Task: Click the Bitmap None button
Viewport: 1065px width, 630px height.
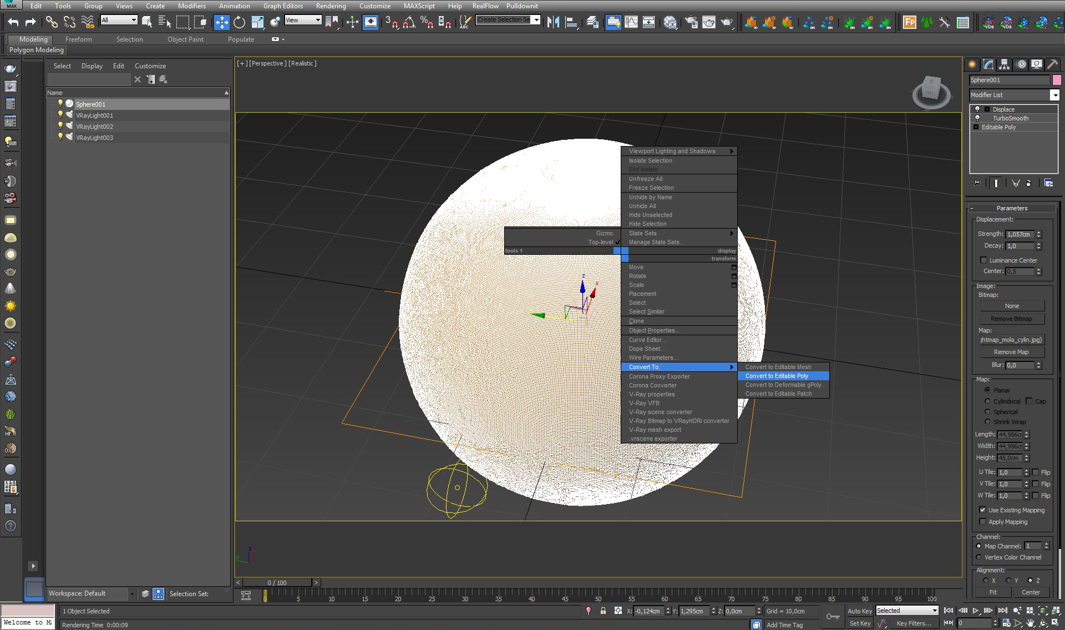Action: point(1011,306)
